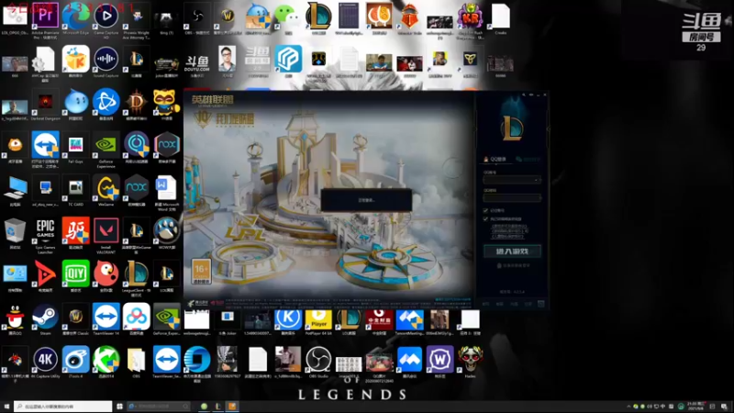
Task: Click the Windows Start button
Action: [6, 407]
